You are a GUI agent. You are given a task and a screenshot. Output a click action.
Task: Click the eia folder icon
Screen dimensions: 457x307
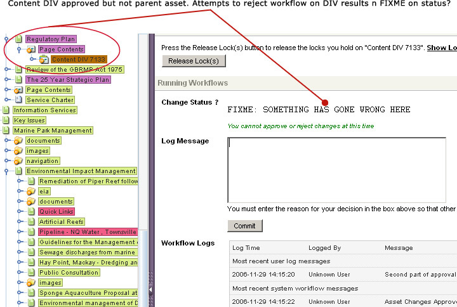[x=31, y=192]
